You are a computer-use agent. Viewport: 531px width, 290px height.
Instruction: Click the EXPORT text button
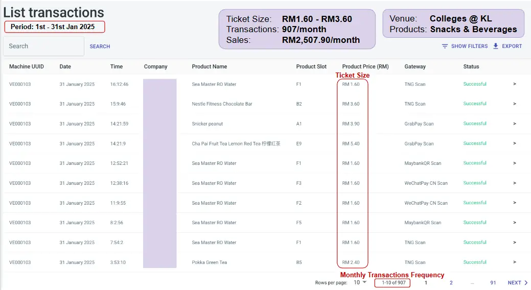point(512,46)
